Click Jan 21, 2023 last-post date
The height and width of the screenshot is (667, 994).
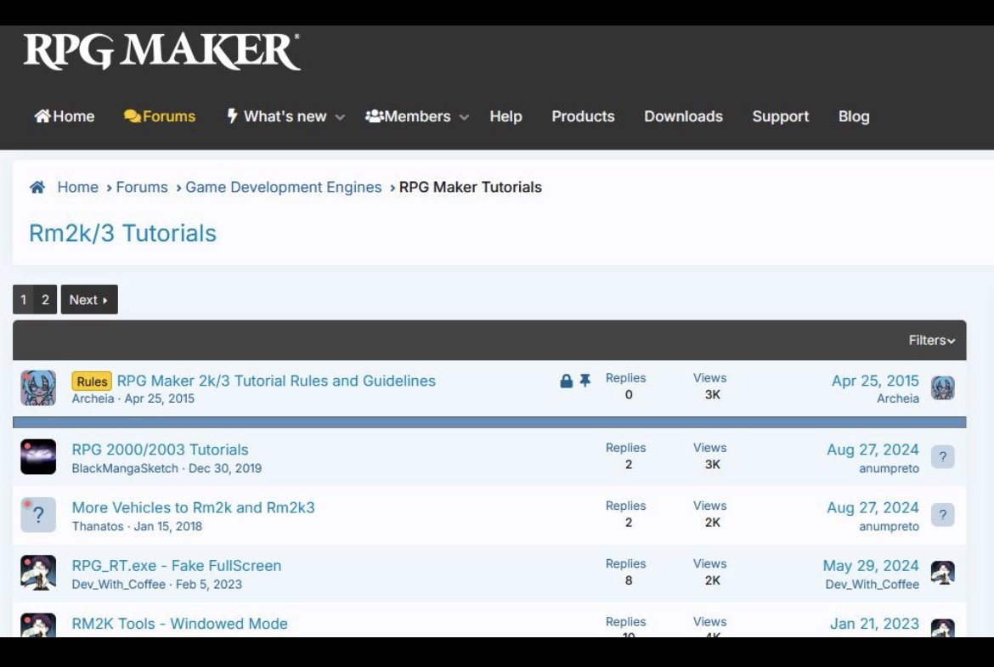point(874,624)
